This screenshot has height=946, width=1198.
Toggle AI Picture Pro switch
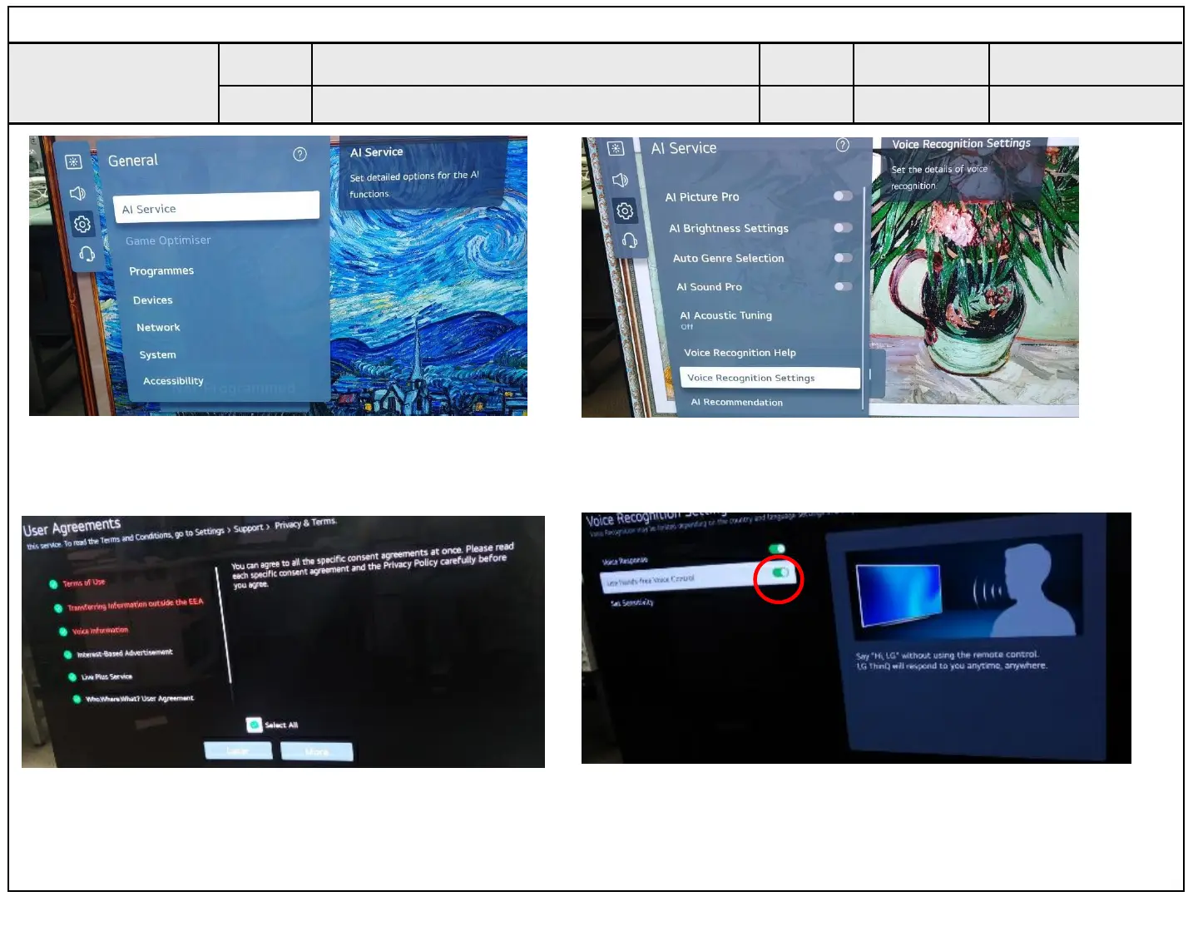coord(843,196)
